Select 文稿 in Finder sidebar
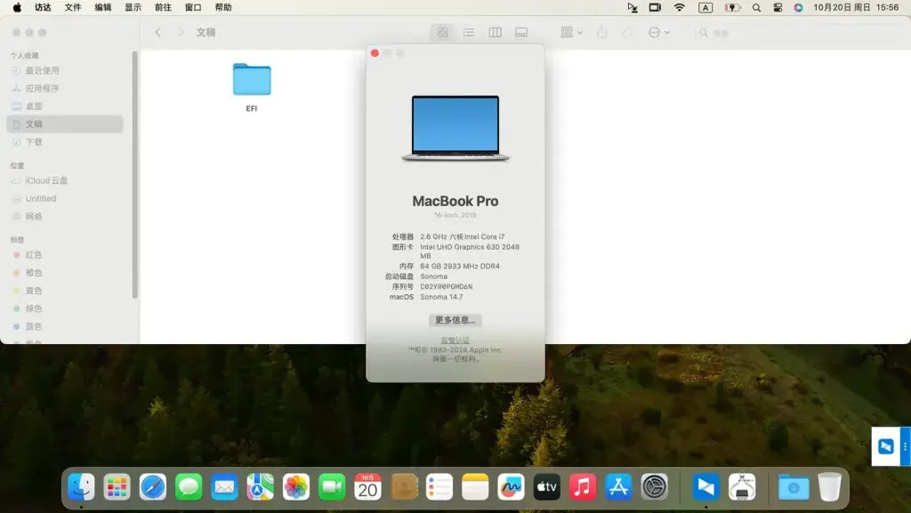Image resolution: width=911 pixels, height=513 pixels. pyautogui.click(x=64, y=124)
